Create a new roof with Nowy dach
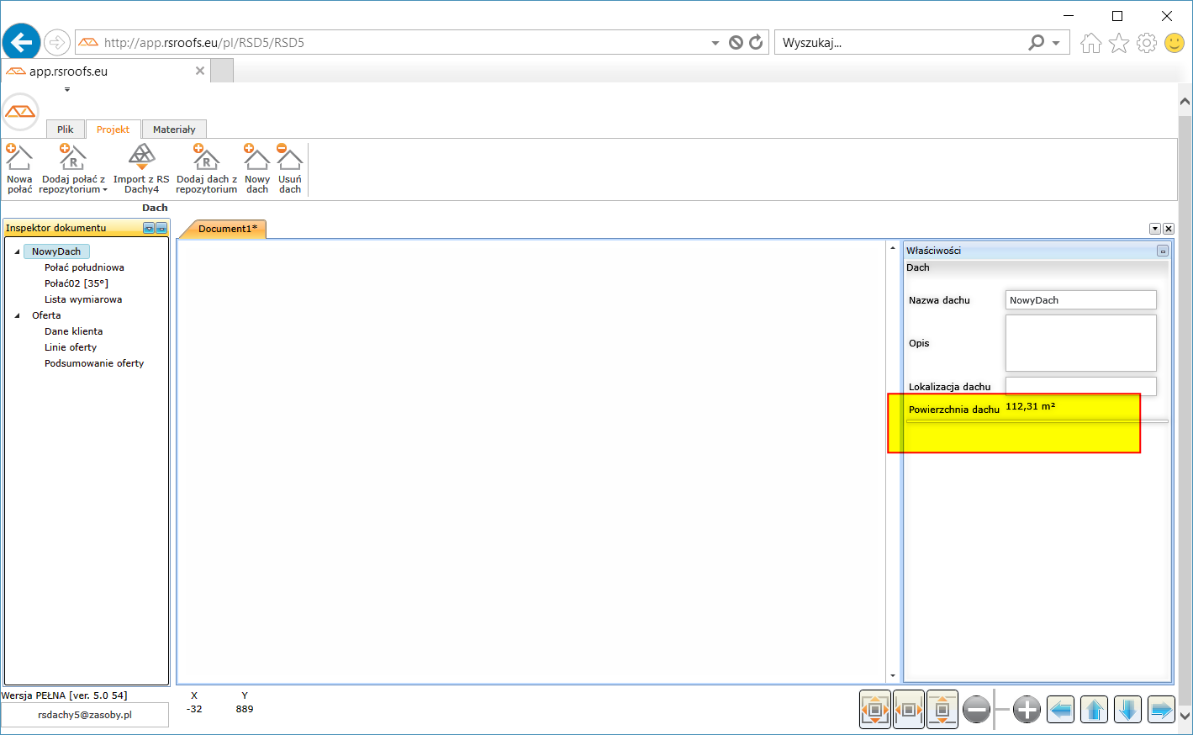The image size is (1193, 735). click(x=257, y=158)
